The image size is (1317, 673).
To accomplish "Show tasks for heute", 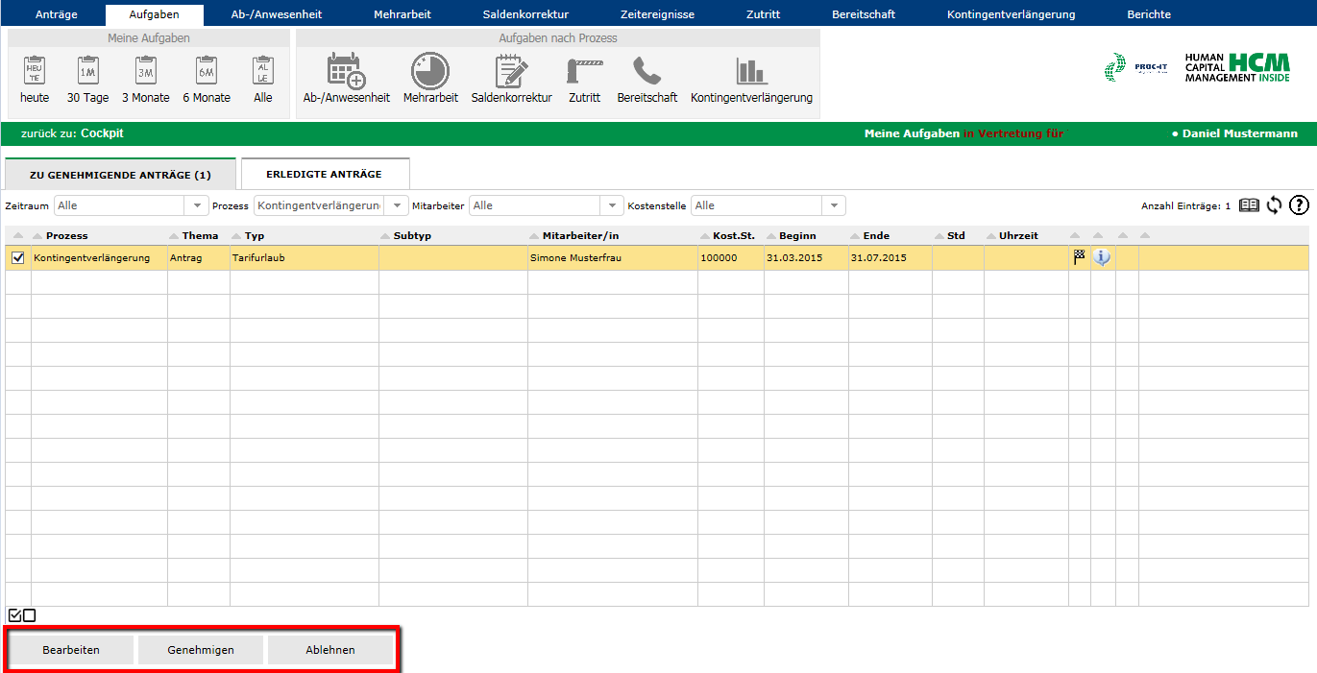I will click(35, 80).
